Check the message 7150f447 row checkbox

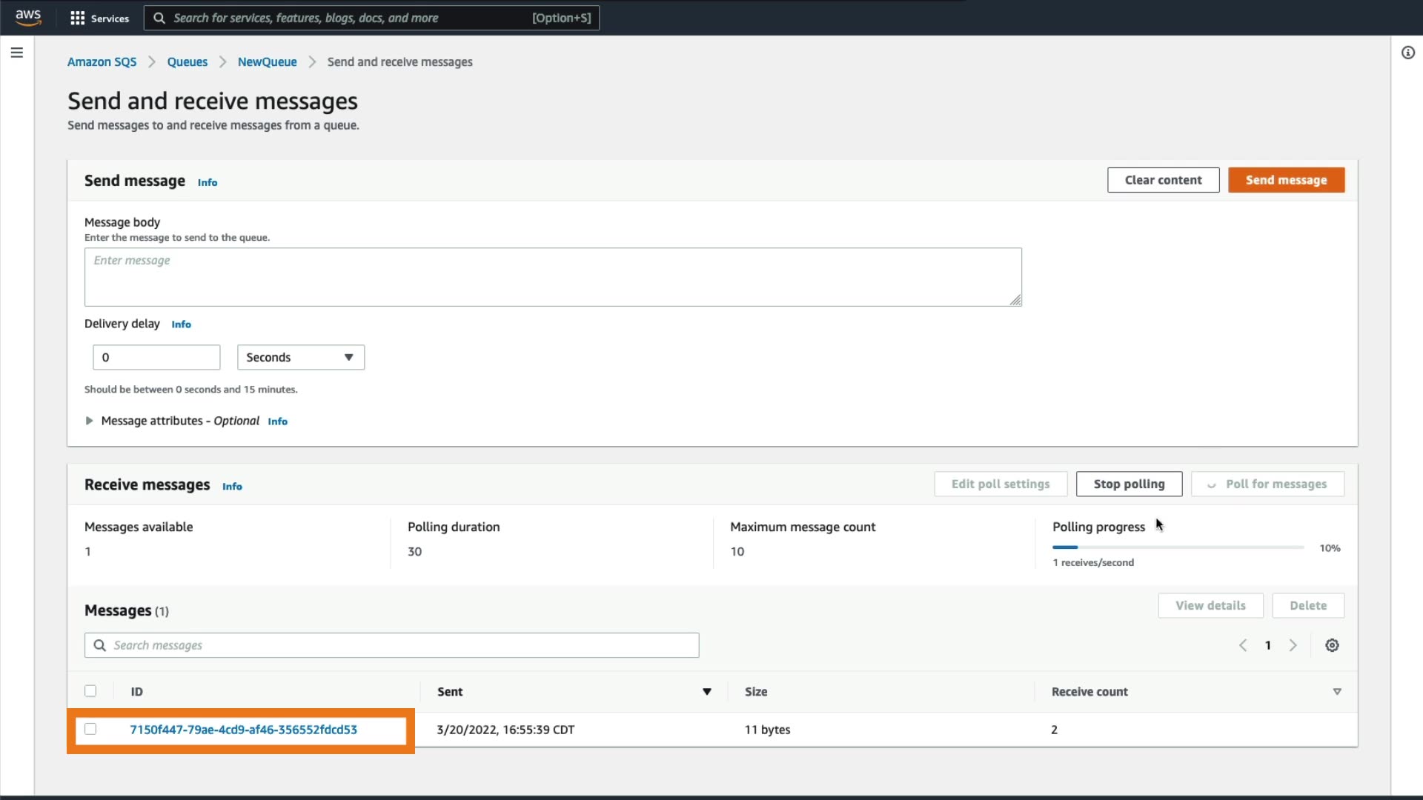pos(90,729)
